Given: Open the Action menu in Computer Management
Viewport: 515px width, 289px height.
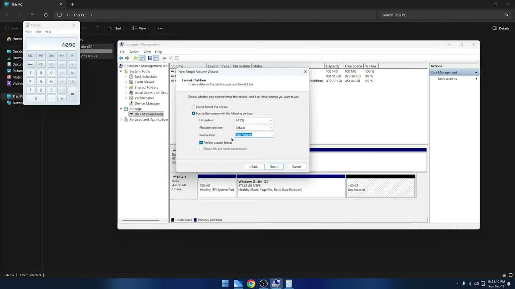Looking at the screenshot, I should (134, 52).
